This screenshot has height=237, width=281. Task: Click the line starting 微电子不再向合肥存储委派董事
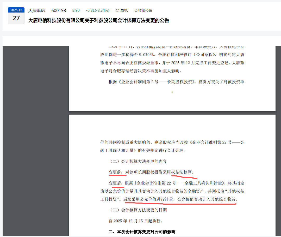click(x=172, y=63)
